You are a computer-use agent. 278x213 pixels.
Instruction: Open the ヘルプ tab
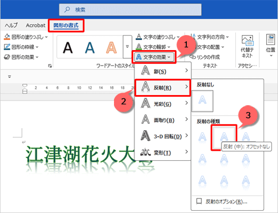coord(11,25)
